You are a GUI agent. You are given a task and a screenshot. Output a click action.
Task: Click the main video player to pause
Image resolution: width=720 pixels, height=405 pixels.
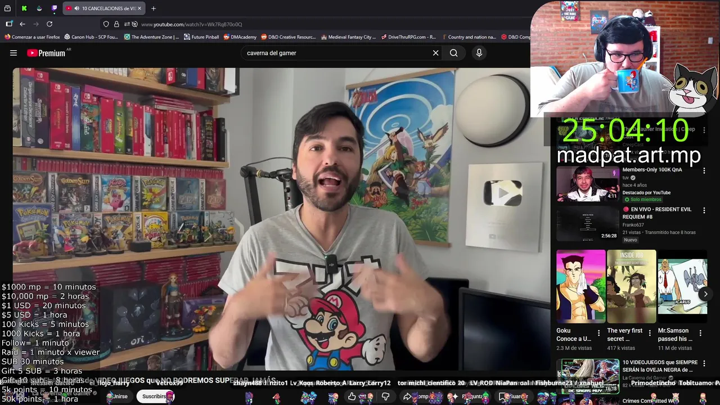tap(281, 219)
